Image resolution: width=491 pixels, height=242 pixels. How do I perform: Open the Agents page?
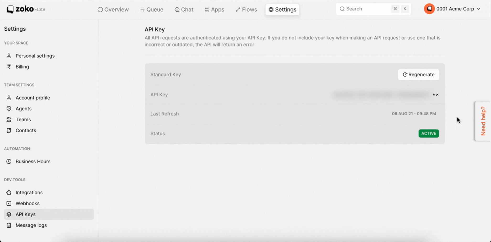point(24,109)
